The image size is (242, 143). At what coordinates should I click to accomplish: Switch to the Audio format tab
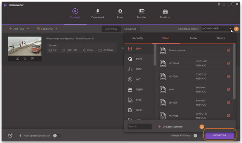193,38
